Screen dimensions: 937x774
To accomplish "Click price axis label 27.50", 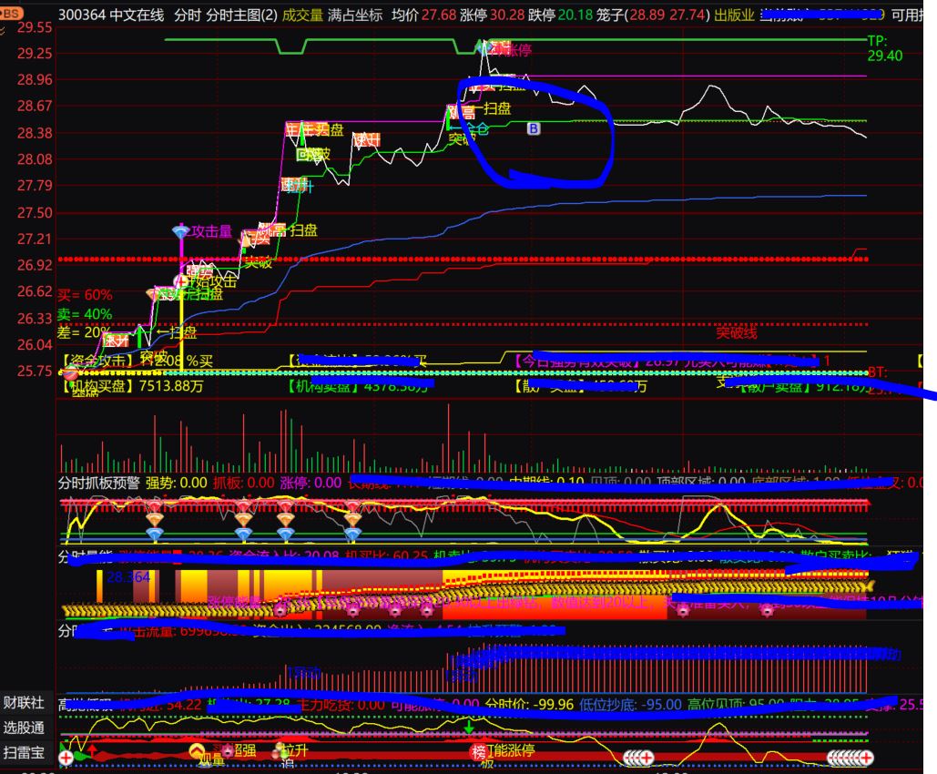I will click(x=35, y=213).
